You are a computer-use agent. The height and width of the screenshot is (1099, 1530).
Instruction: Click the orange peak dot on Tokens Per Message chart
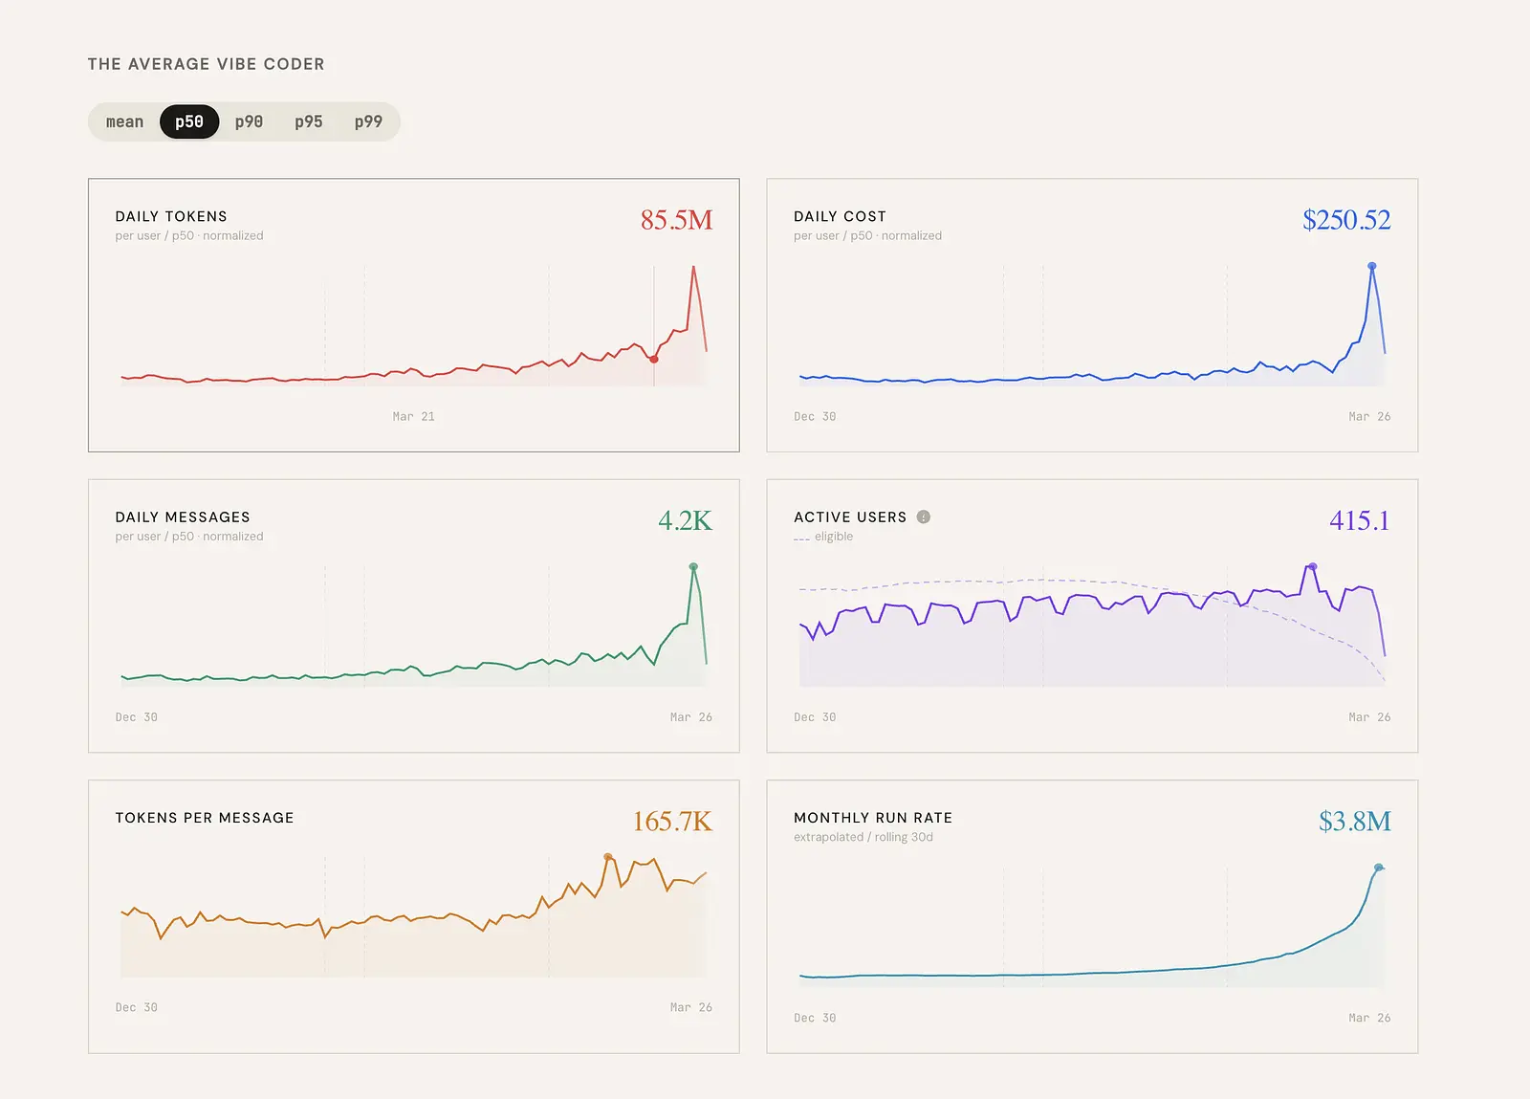tap(608, 857)
